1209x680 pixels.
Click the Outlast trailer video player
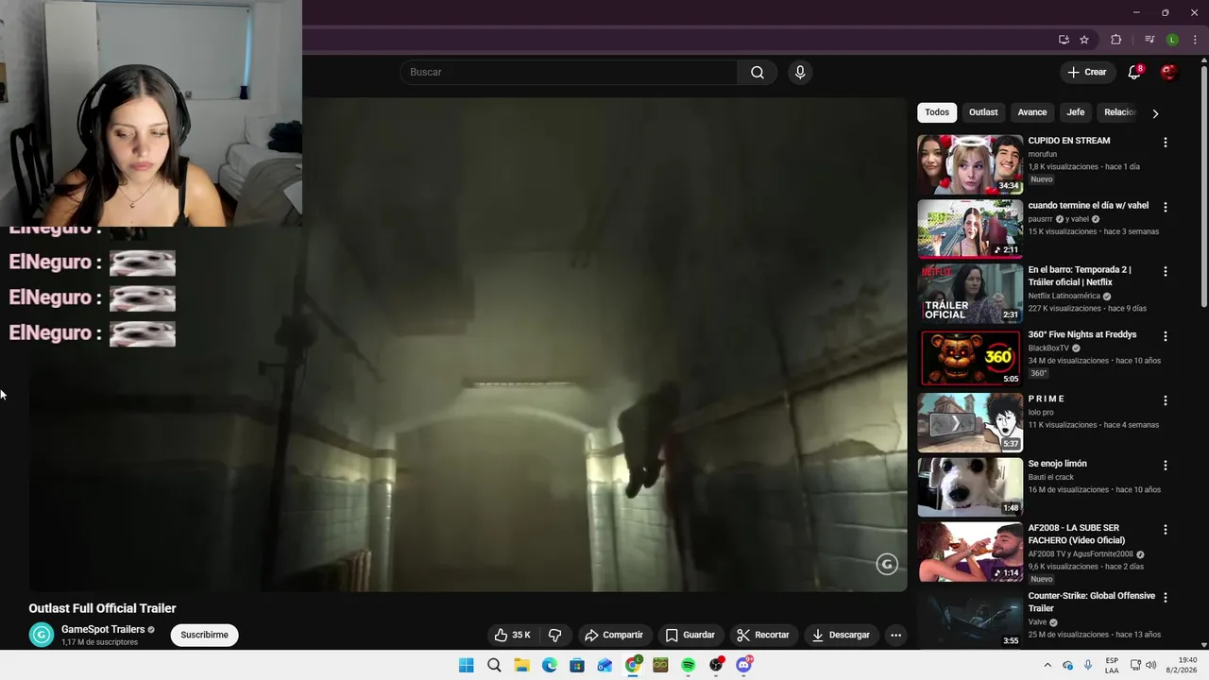[x=468, y=345]
